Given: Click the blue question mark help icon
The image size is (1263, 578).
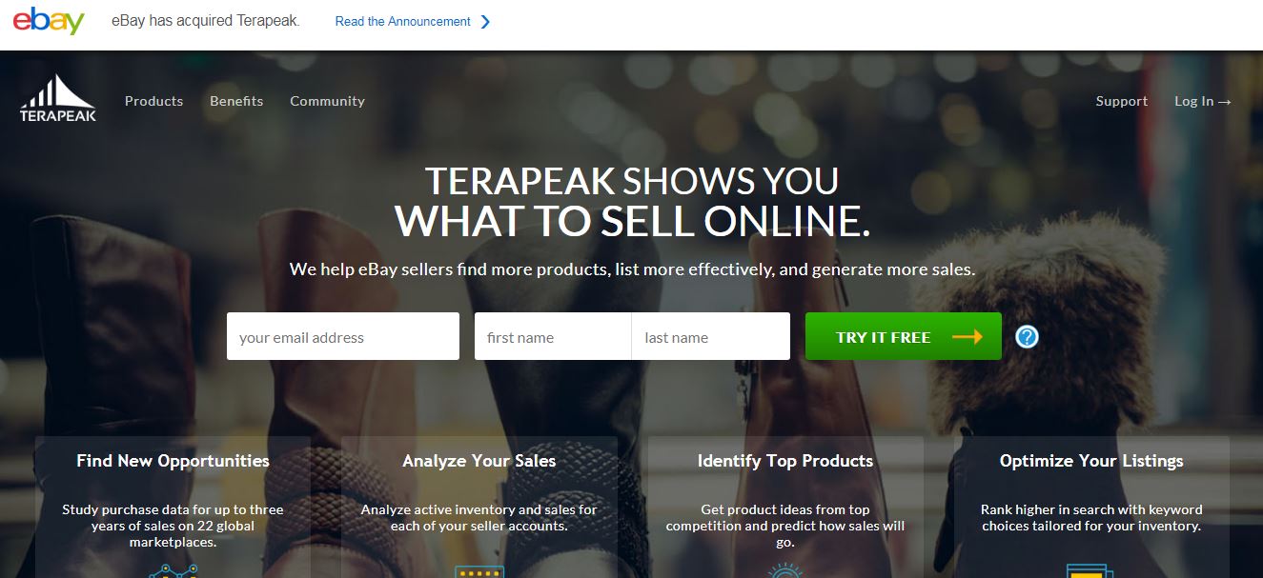Looking at the screenshot, I should [1027, 337].
